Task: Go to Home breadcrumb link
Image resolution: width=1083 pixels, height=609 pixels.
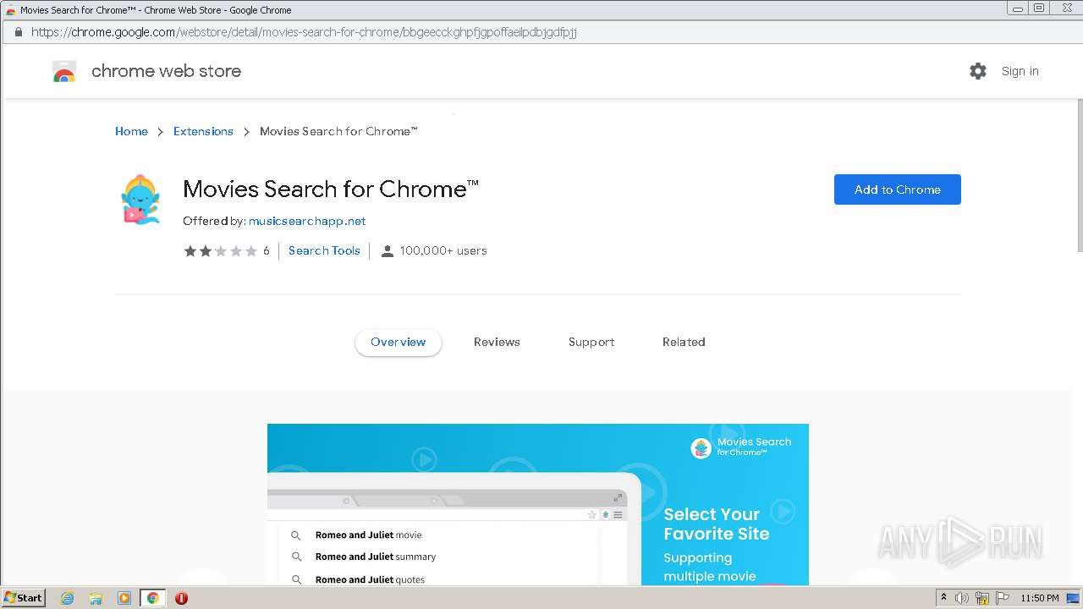Action: pyautogui.click(x=131, y=131)
